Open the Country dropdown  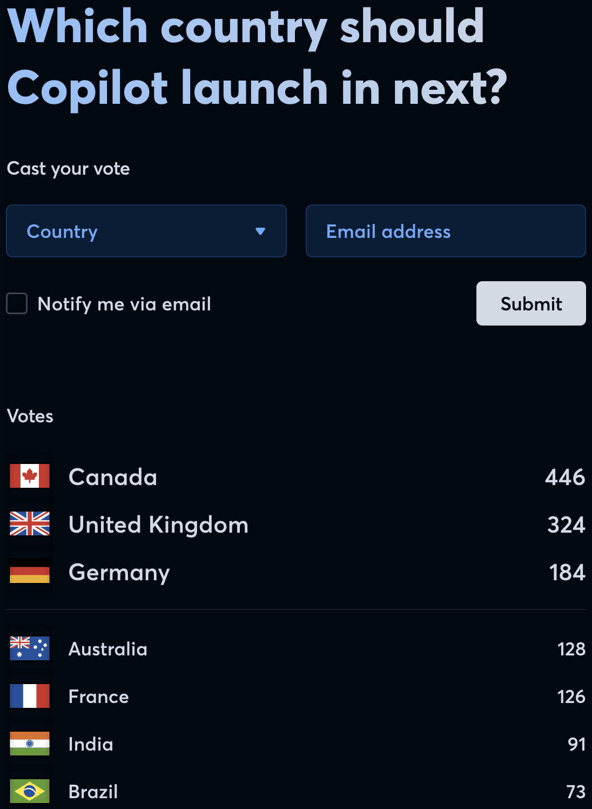click(146, 231)
